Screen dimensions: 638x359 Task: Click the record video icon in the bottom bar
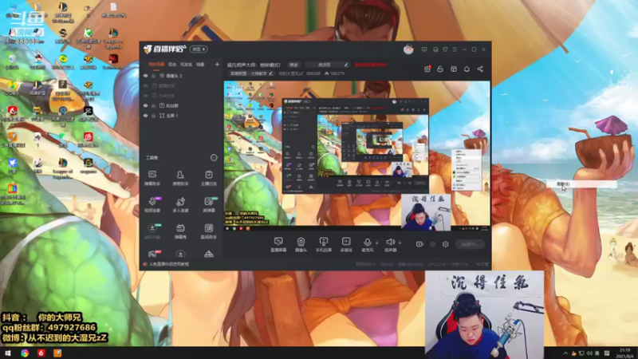coord(419,244)
